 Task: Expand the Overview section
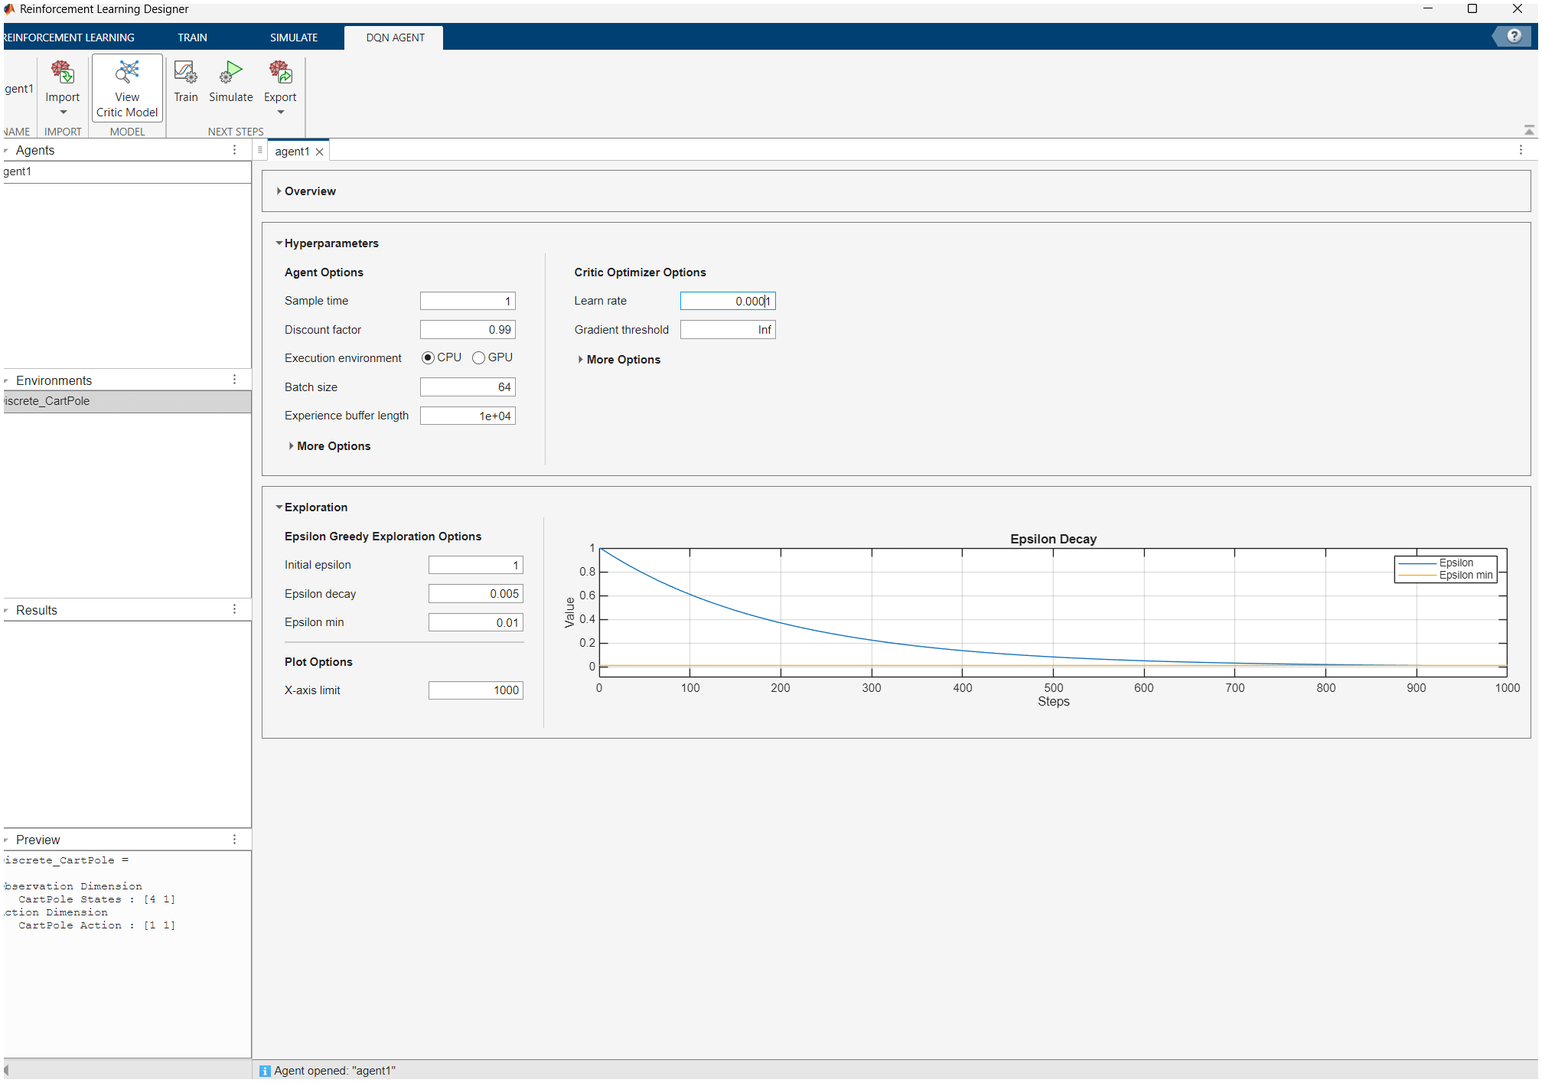tap(279, 191)
